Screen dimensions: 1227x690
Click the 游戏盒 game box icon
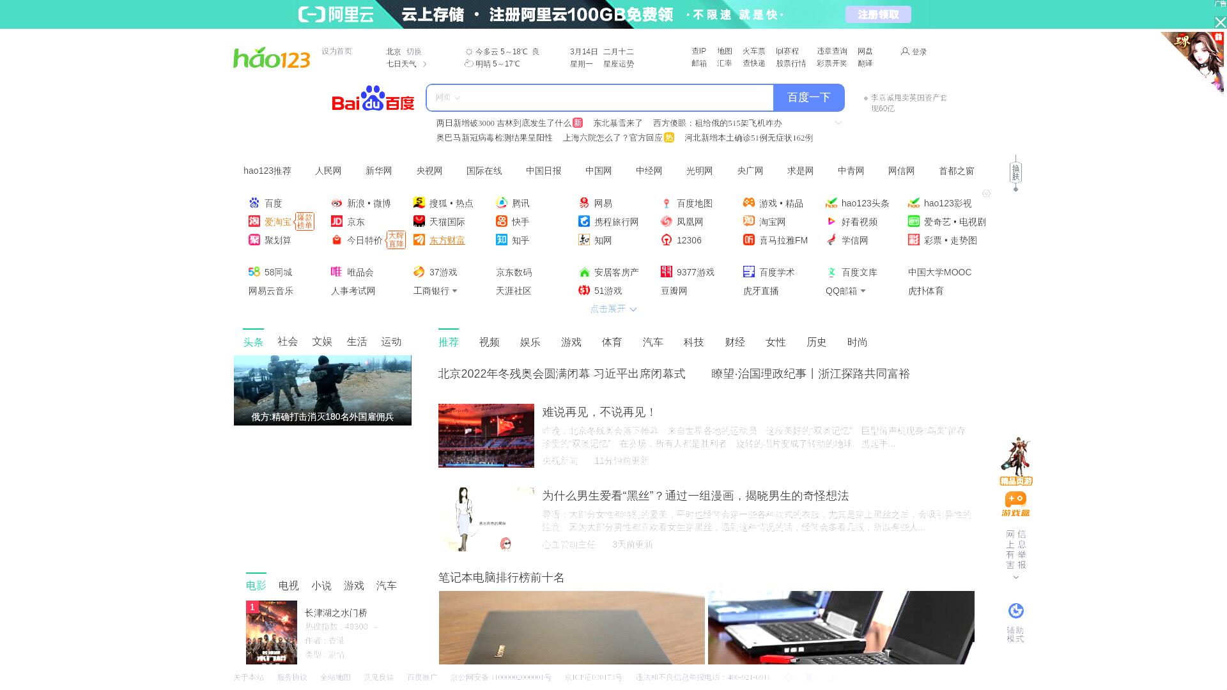pyautogui.click(x=1015, y=504)
